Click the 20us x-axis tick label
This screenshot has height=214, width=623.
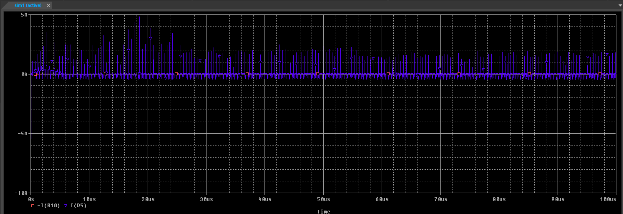point(148,199)
